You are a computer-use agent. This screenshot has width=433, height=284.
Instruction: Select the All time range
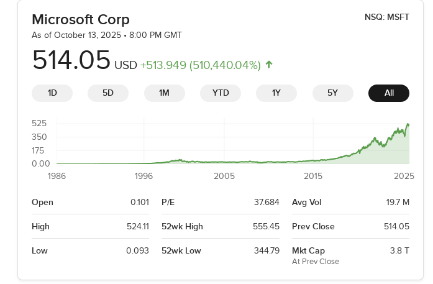(389, 93)
